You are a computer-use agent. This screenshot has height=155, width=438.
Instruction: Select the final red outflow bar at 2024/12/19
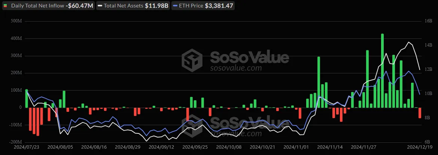click(x=420, y=113)
